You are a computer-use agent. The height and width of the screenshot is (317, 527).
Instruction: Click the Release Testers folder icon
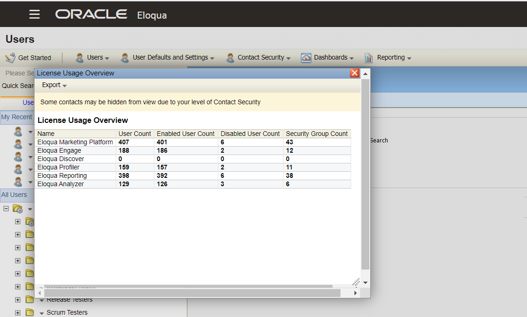(29, 299)
